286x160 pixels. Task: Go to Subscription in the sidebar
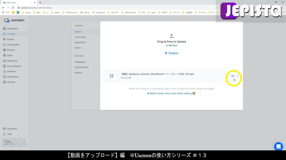pyautogui.click(x=11, y=45)
